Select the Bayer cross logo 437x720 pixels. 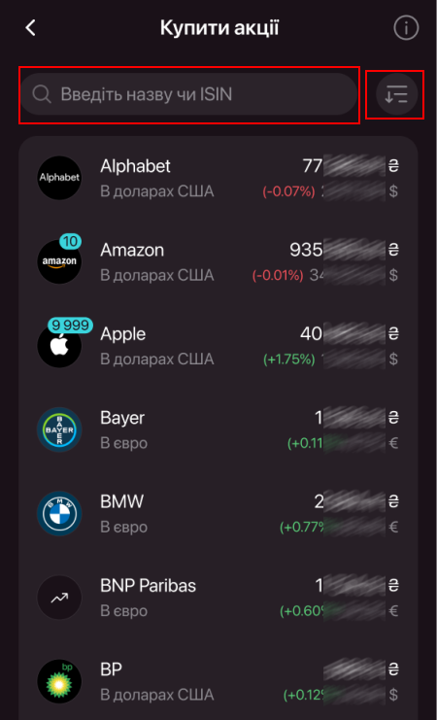(x=59, y=429)
